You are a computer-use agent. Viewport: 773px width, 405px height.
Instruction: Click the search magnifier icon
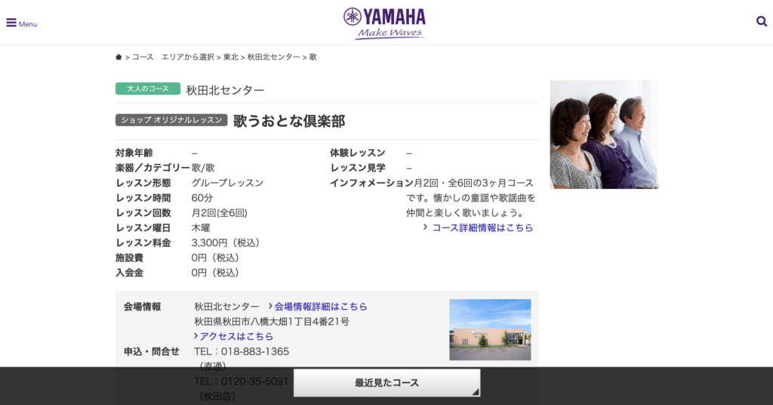pyautogui.click(x=762, y=21)
